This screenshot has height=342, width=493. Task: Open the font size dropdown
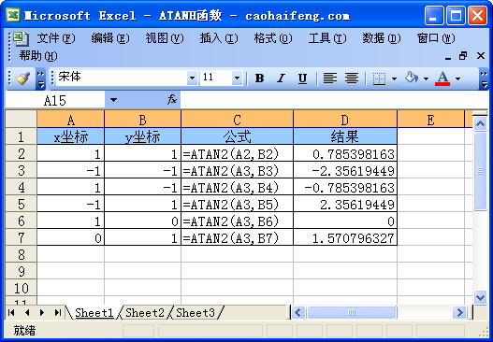(x=237, y=78)
